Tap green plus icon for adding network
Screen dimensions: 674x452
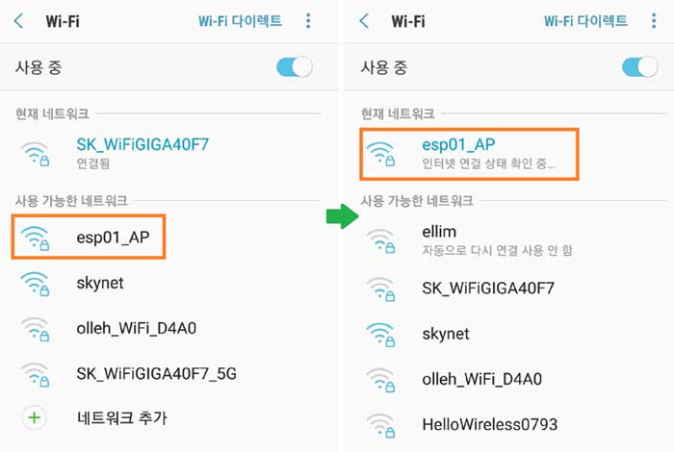[35, 417]
